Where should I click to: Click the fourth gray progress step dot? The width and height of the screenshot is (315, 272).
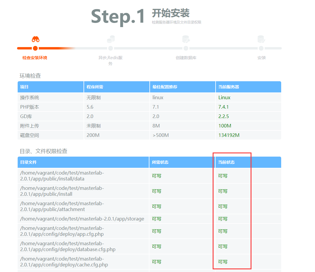click(261, 48)
